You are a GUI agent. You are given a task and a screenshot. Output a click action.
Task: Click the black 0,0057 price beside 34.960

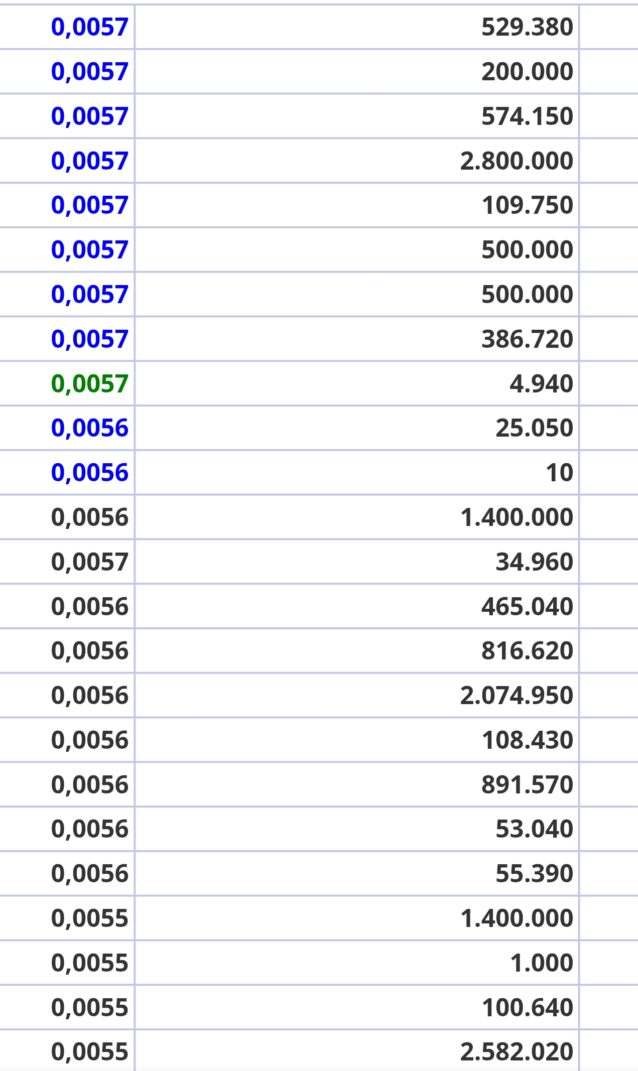point(90,562)
